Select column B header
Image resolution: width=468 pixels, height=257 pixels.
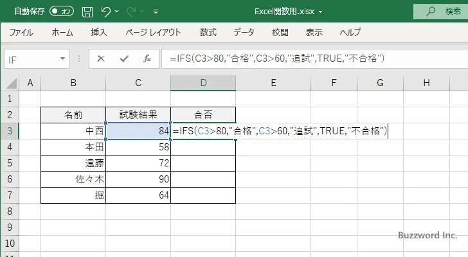pos(73,83)
